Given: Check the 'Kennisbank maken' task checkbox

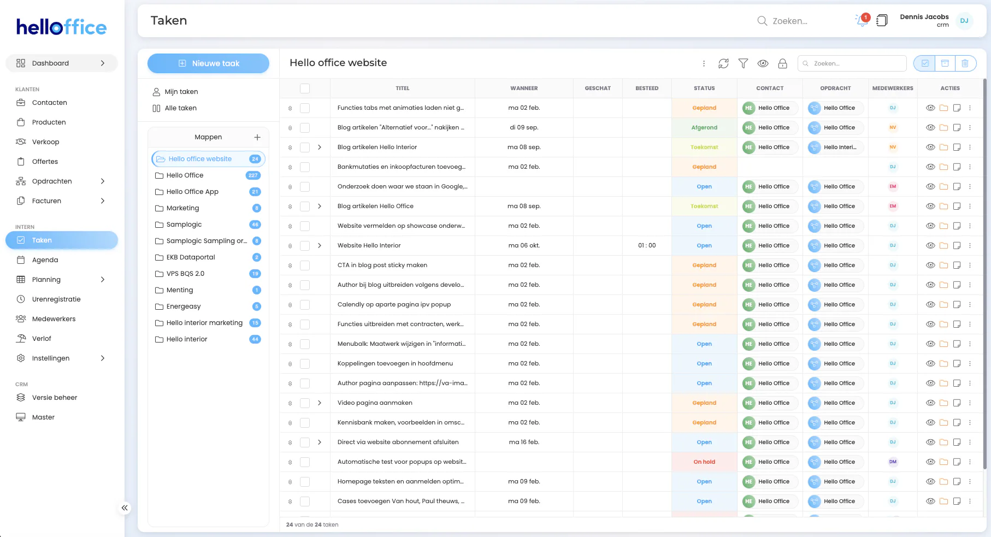Looking at the screenshot, I should tap(305, 423).
